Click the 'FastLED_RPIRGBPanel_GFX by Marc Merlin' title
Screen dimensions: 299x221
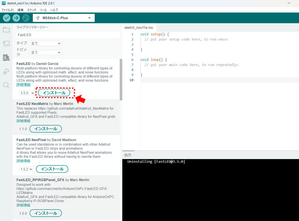pos(53,180)
